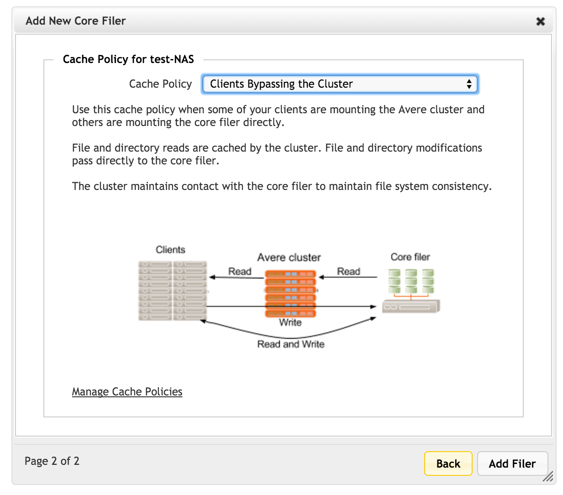Screen dimensions: 563x495
Task: Click the dropdown up-down arrows indicator
Action: point(469,84)
